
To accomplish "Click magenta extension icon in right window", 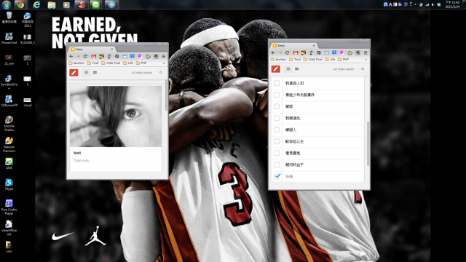I will [341, 52].
